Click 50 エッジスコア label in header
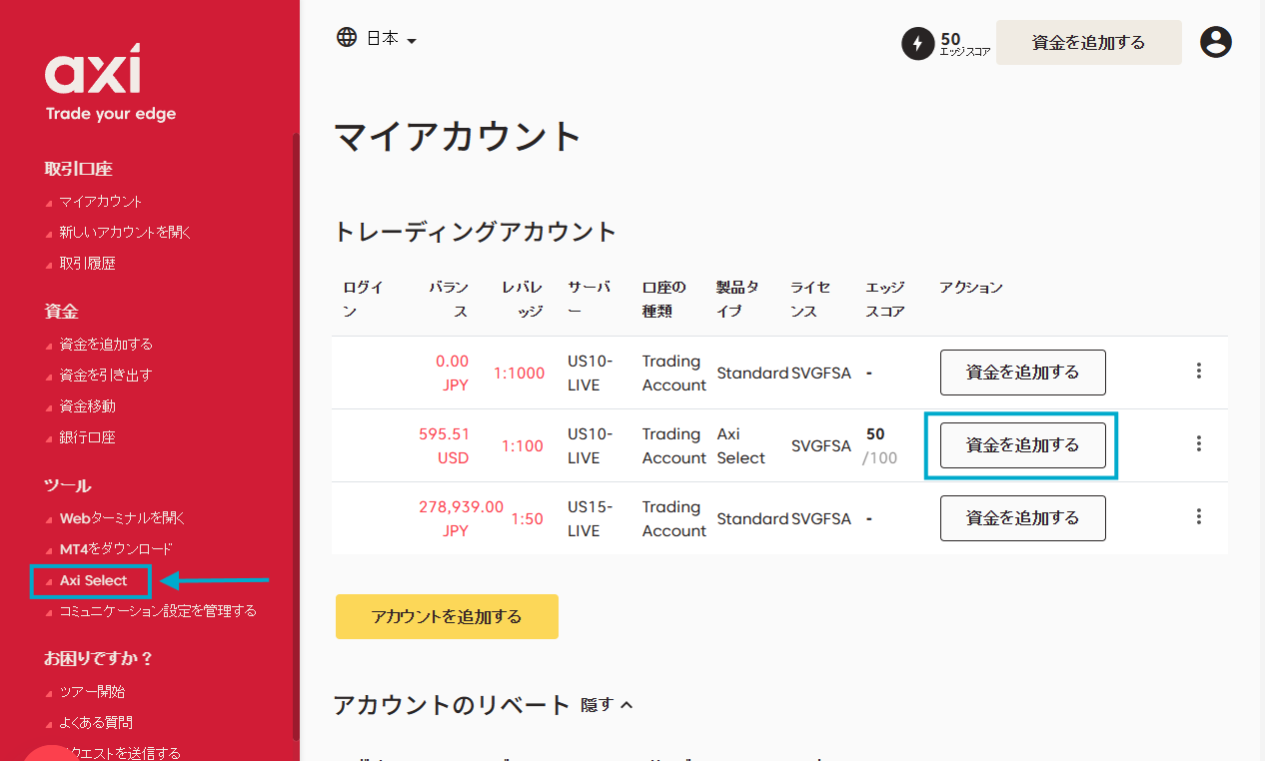The width and height of the screenshot is (1265, 761). [964, 44]
